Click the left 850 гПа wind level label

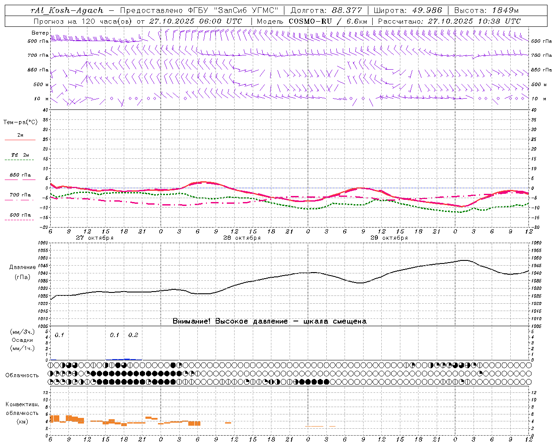pyautogui.click(x=38, y=70)
